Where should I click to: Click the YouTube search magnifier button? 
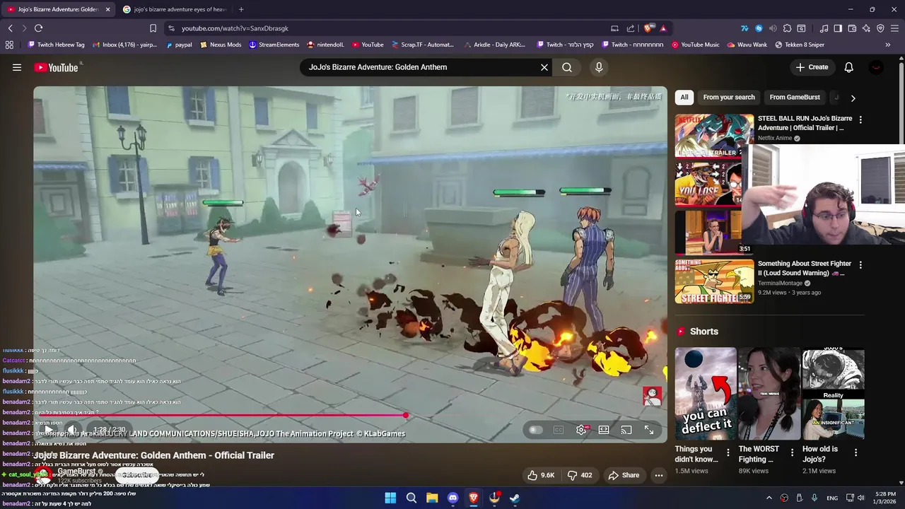567,67
